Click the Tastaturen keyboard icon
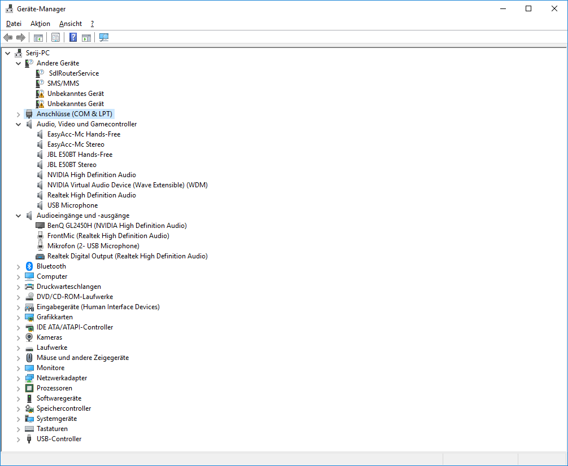This screenshot has height=466, width=568. pos(29,429)
